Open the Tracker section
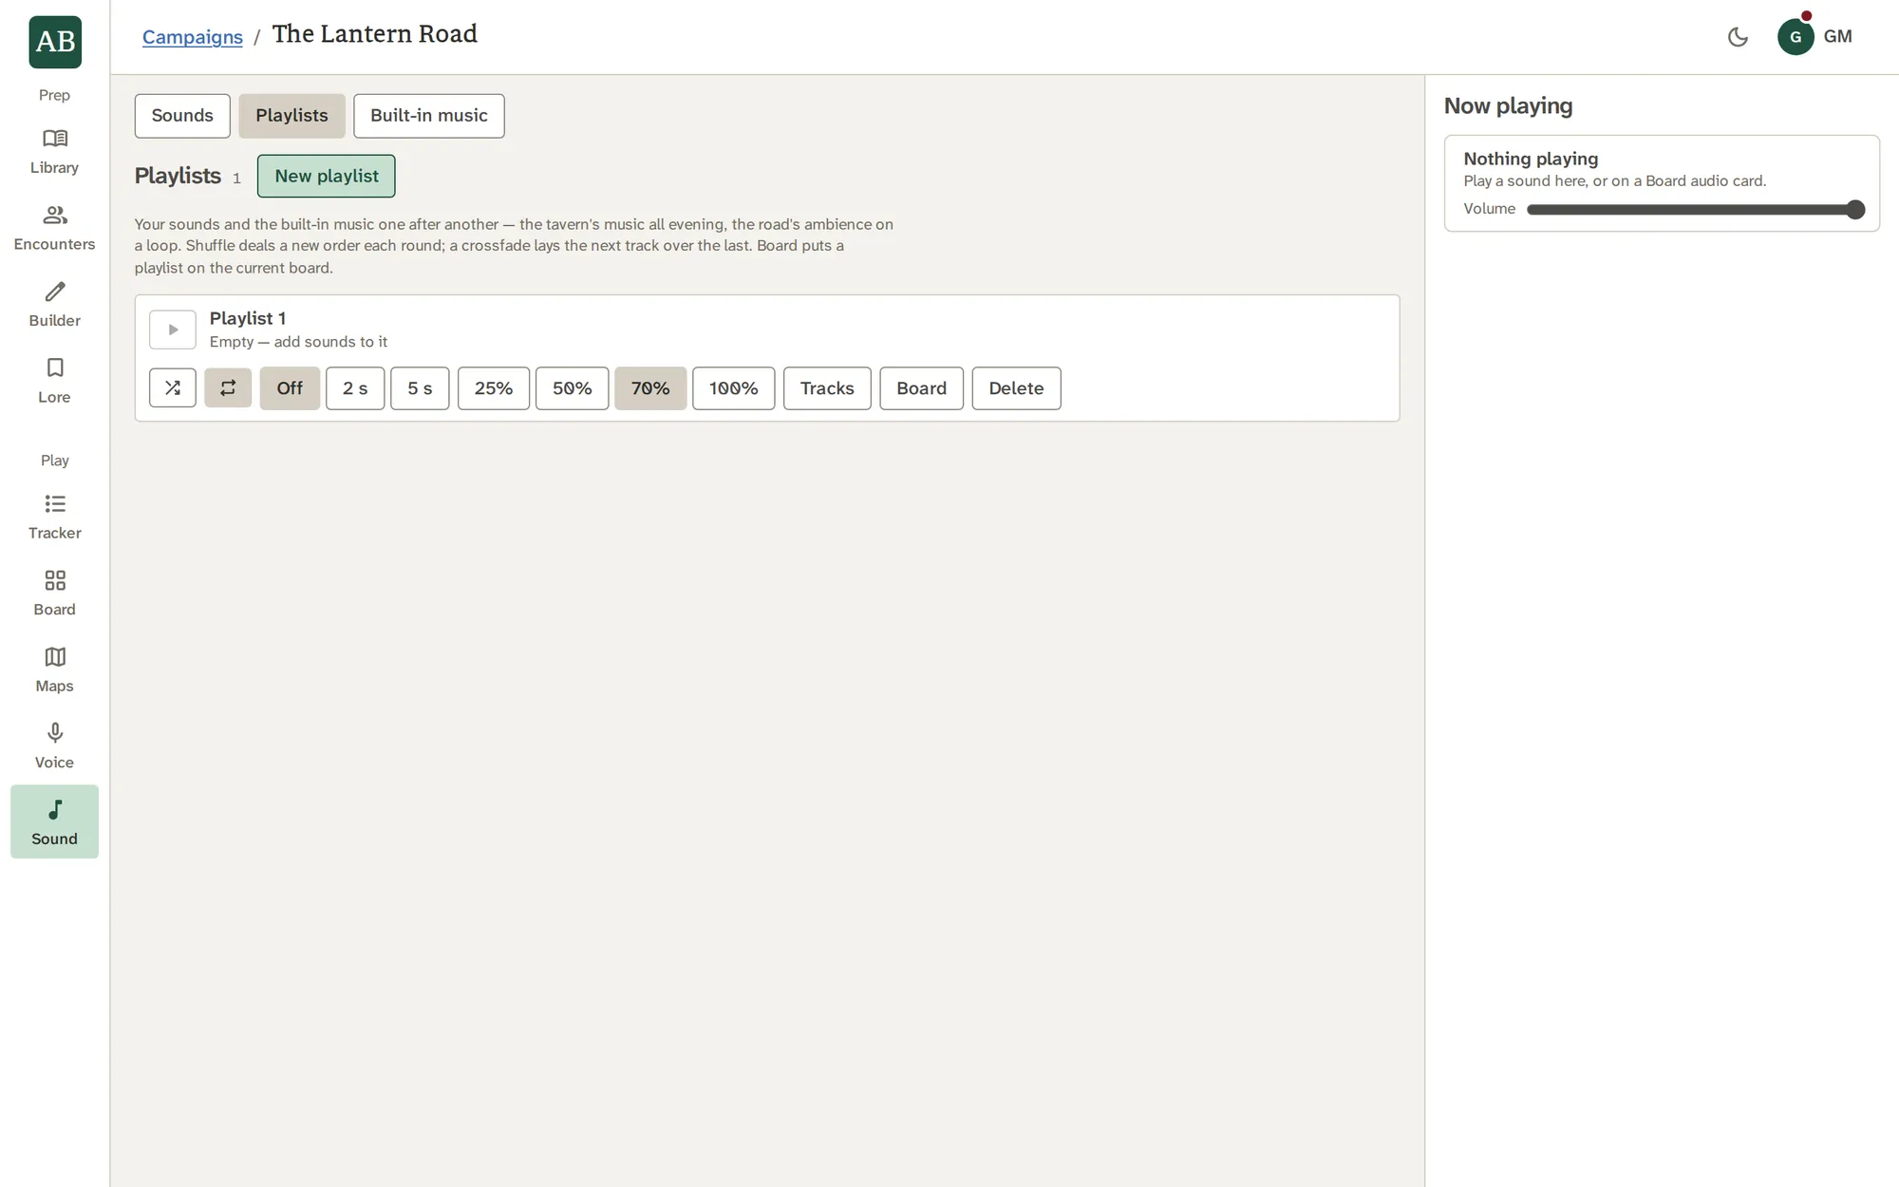This screenshot has height=1187, width=1899. point(54,518)
